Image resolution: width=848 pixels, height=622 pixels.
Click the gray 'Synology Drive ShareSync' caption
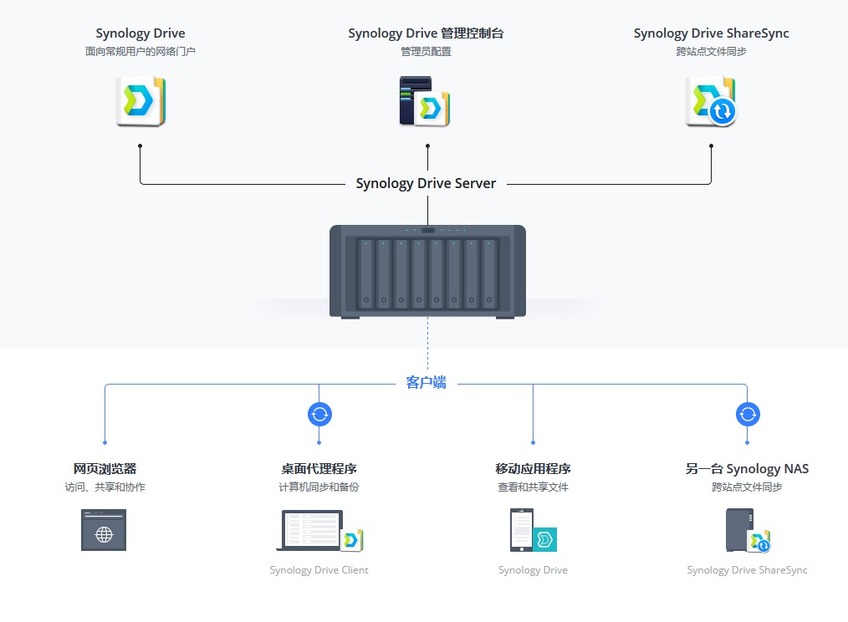(748, 570)
